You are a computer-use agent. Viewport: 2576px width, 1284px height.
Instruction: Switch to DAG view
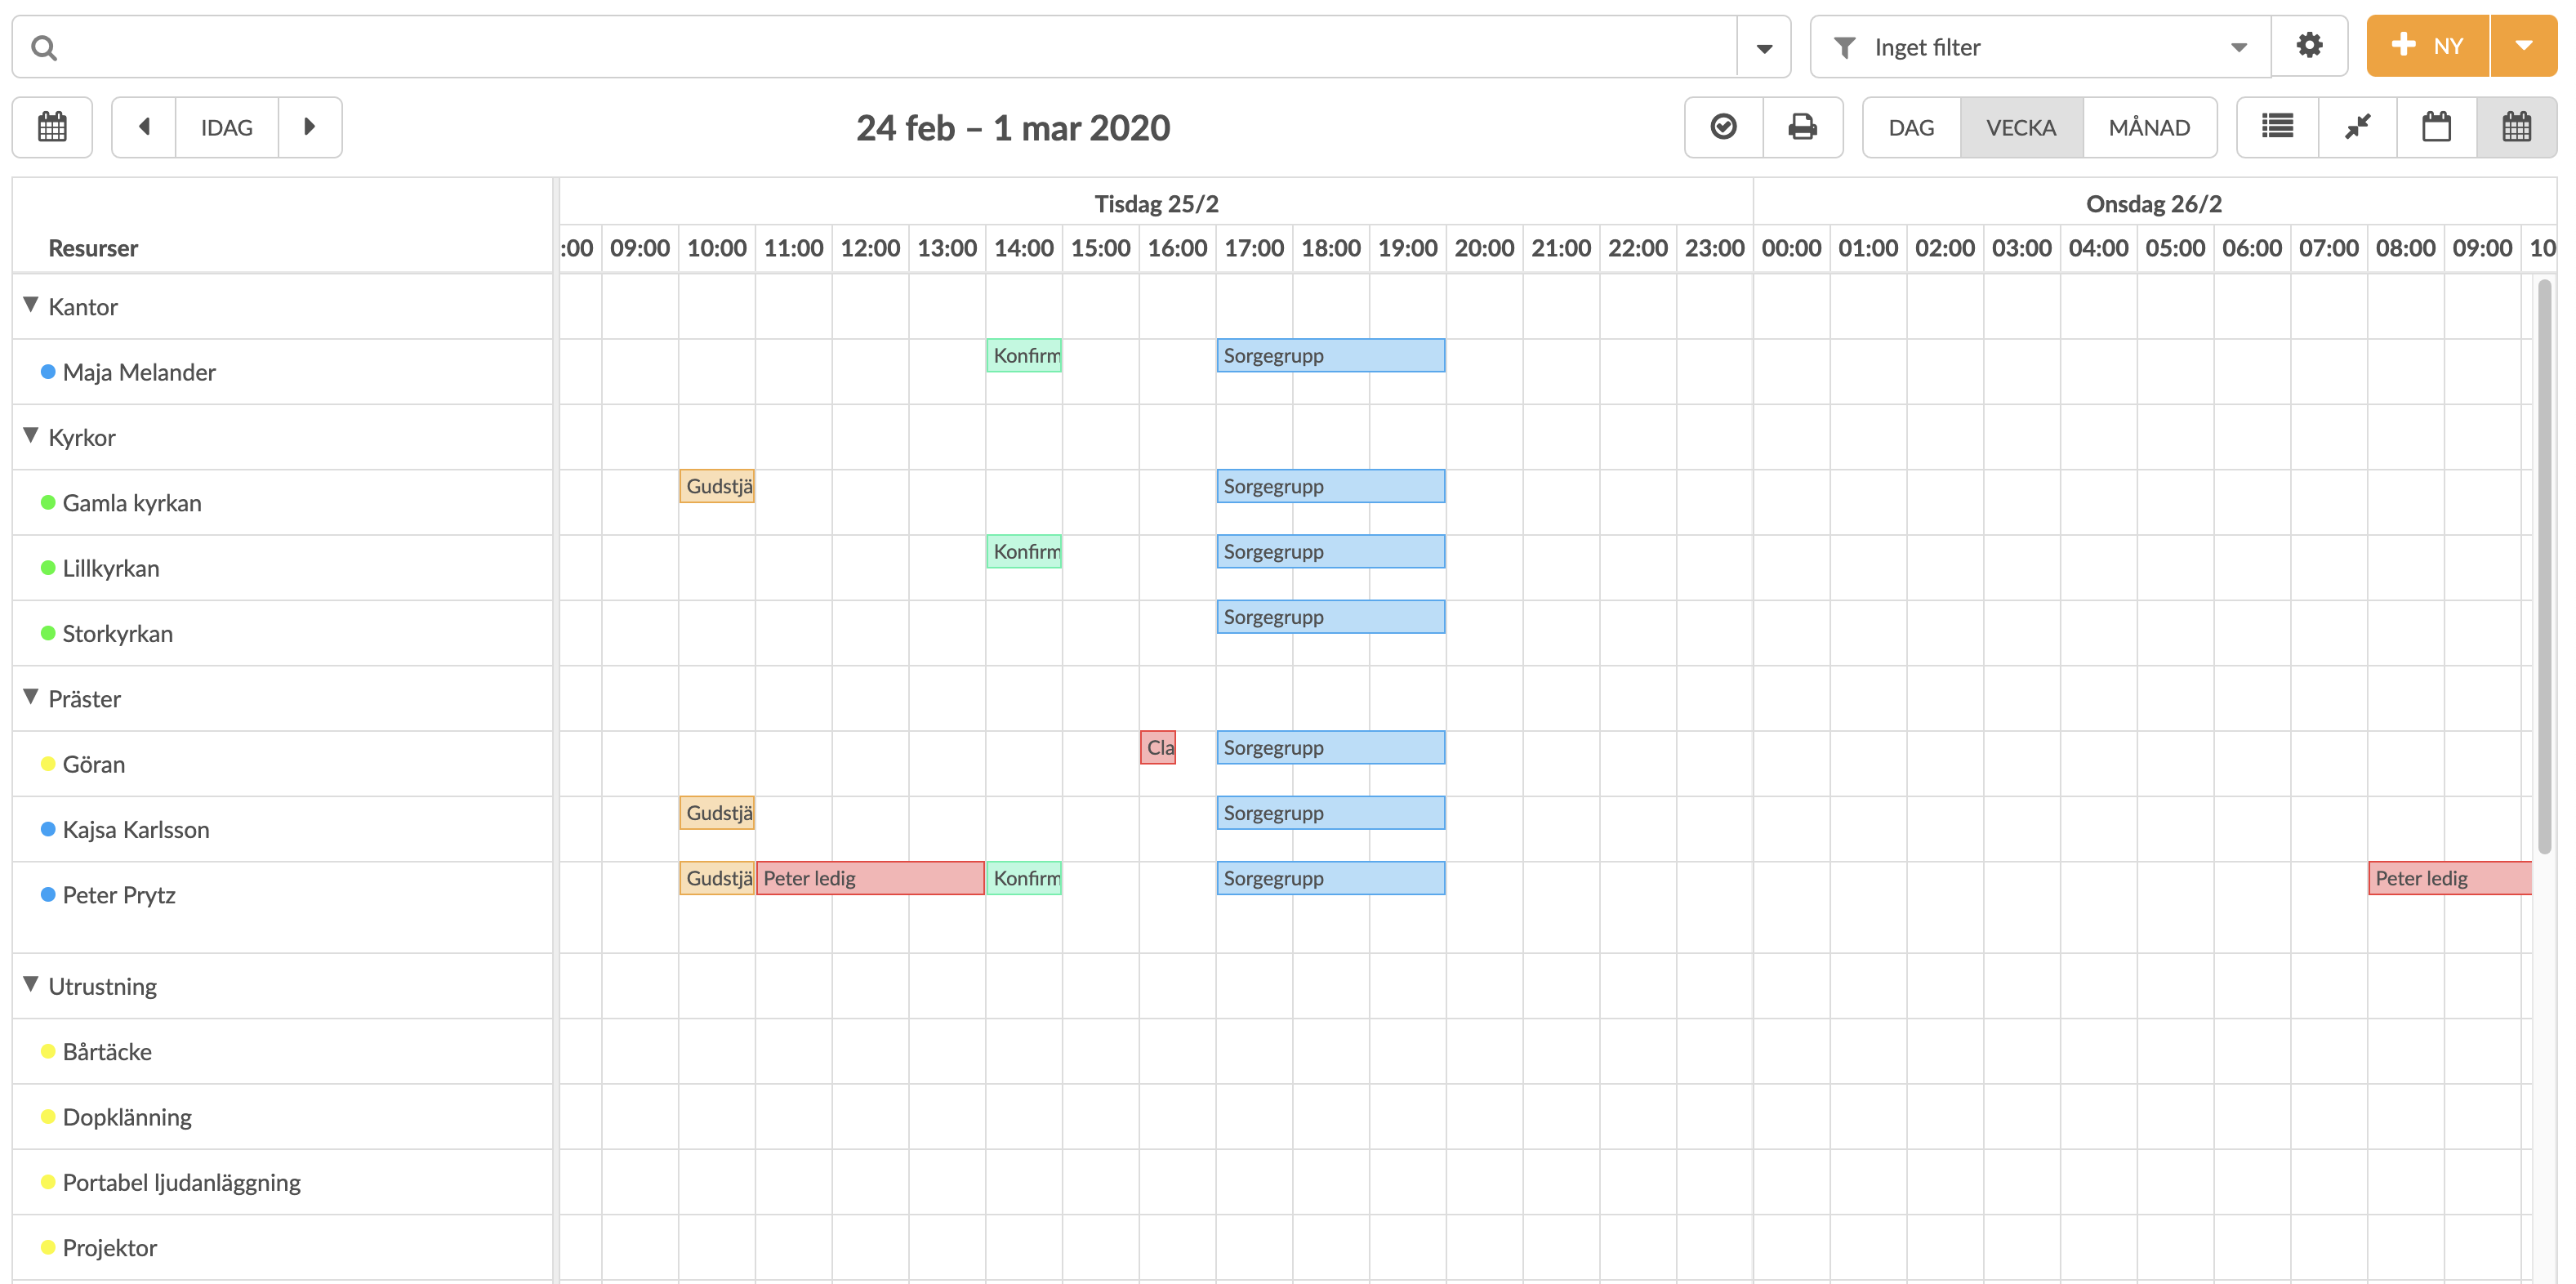pyautogui.click(x=1911, y=127)
